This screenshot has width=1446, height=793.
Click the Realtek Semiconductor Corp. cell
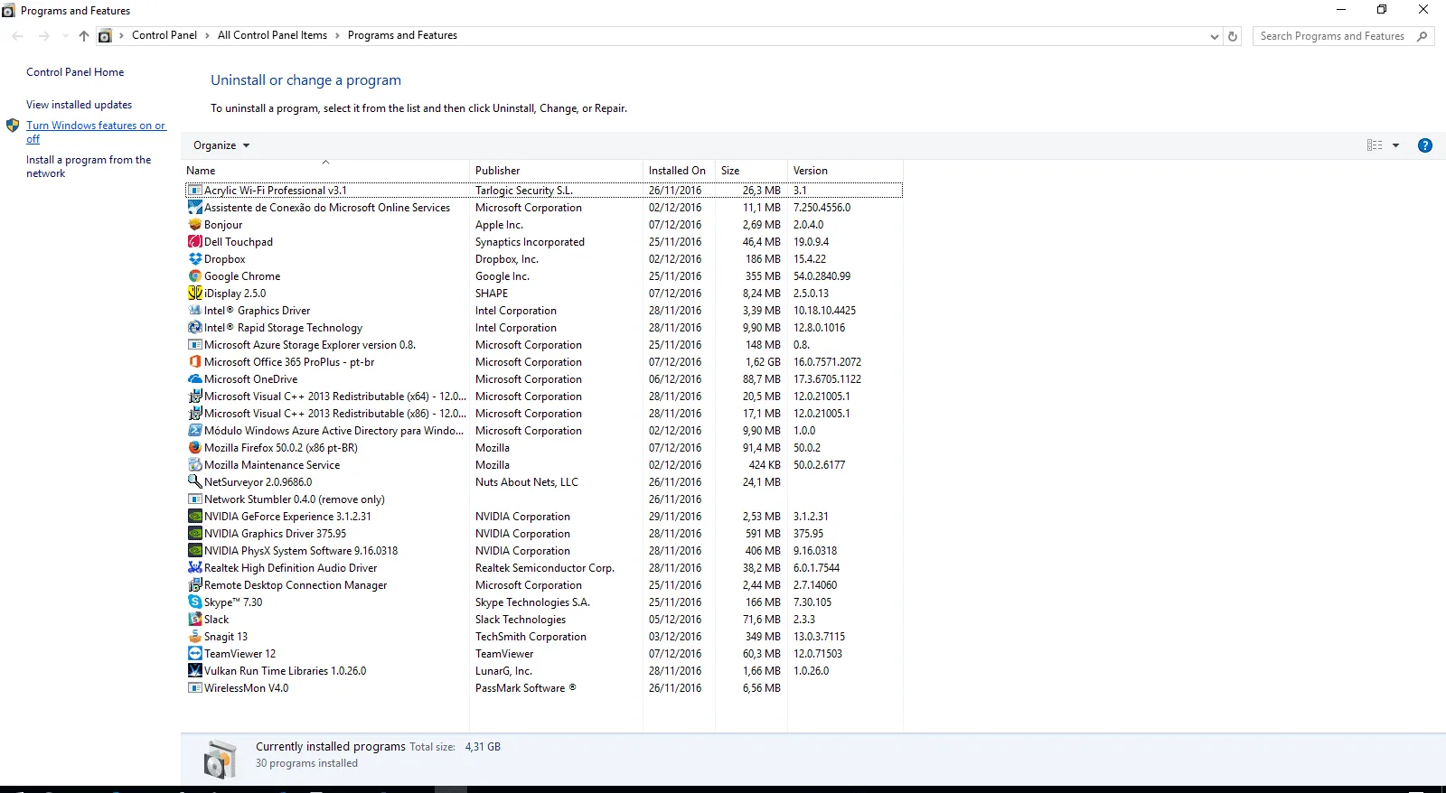coord(545,568)
